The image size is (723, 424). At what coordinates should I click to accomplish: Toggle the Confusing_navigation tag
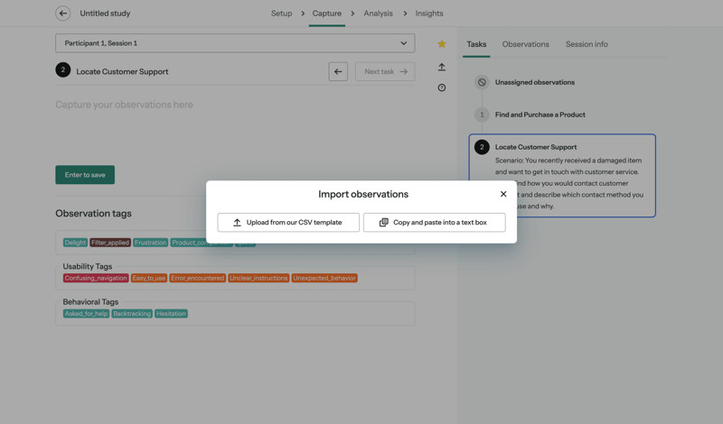point(96,278)
